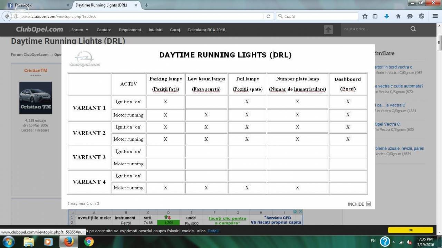This screenshot has width=442, height=248.
Task: Open Calculator RCA 2016 nav link
Action: tap(206, 30)
